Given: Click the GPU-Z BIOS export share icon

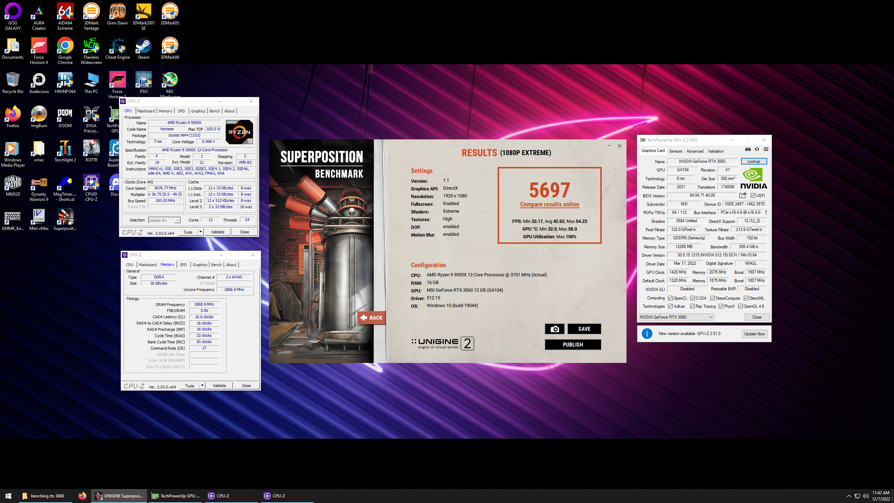Looking at the screenshot, I should 743,195.
